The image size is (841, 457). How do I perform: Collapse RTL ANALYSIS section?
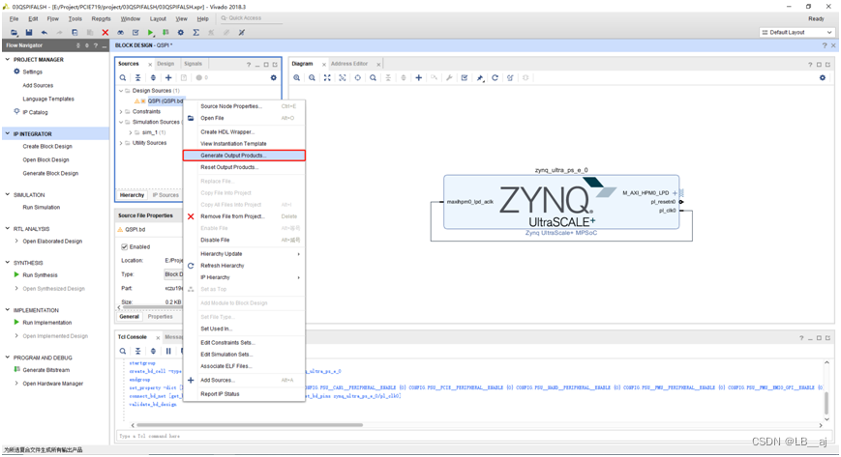pos(8,229)
